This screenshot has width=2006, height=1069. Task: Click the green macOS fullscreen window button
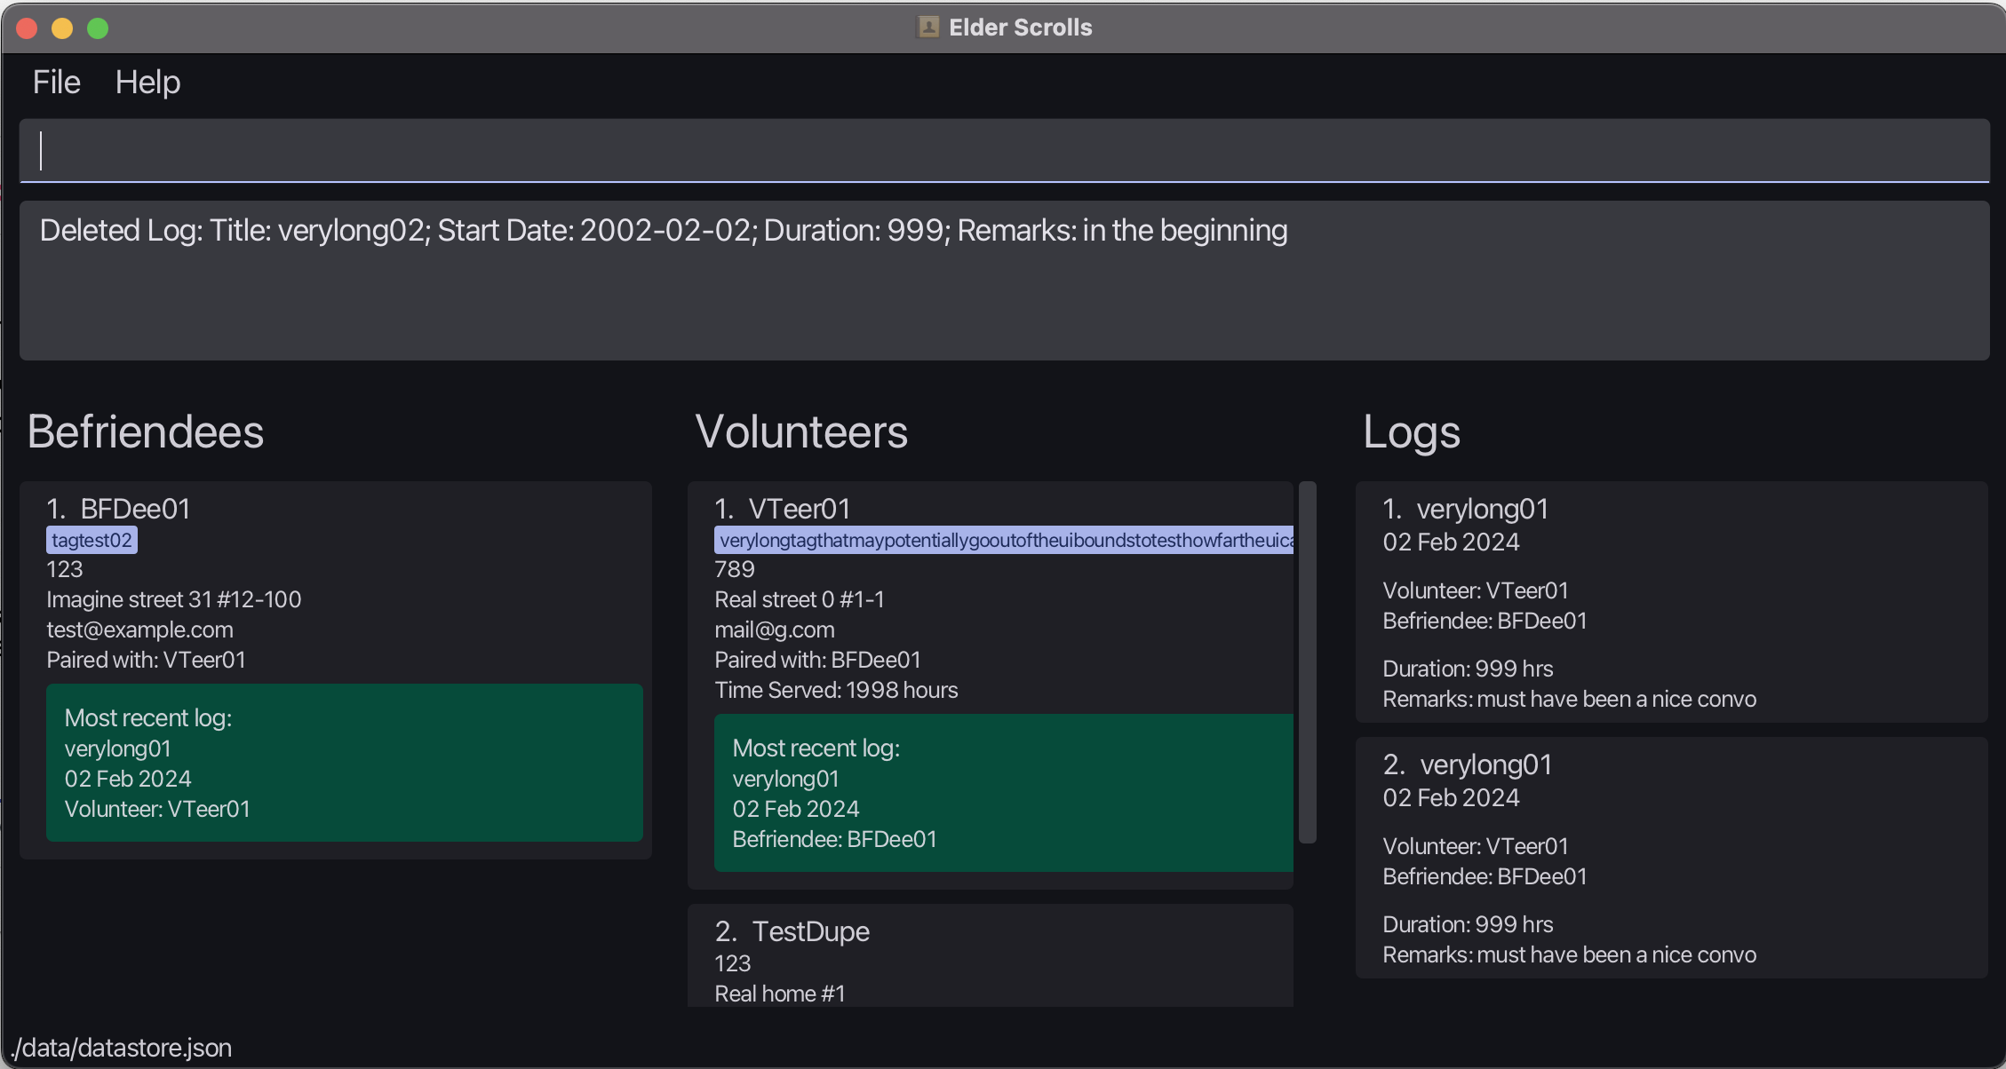tap(98, 28)
